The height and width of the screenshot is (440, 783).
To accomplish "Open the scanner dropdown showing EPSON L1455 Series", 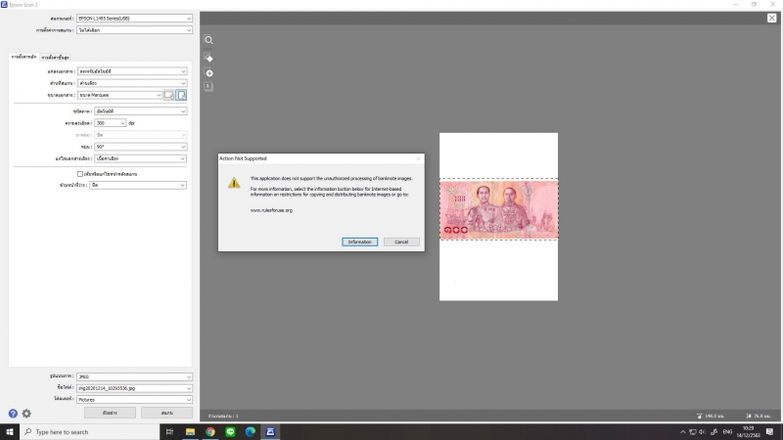I will (x=134, y=19).
